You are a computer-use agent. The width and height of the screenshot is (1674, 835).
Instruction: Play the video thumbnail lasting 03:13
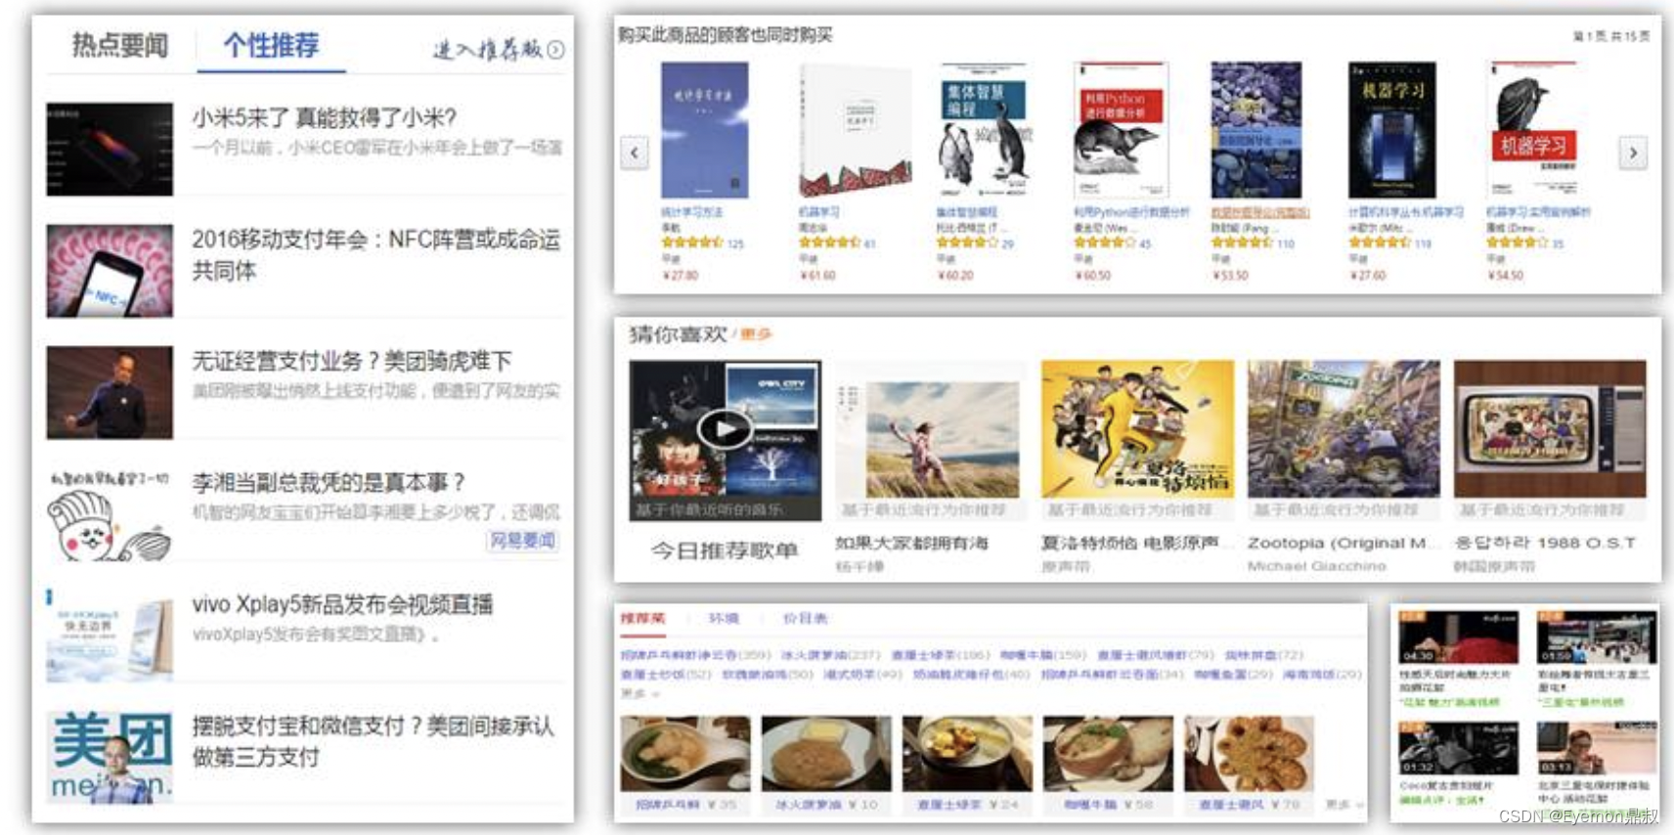1597,749
